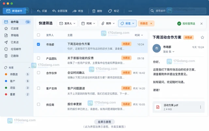Click the 发件人 column header

(50, 35)
